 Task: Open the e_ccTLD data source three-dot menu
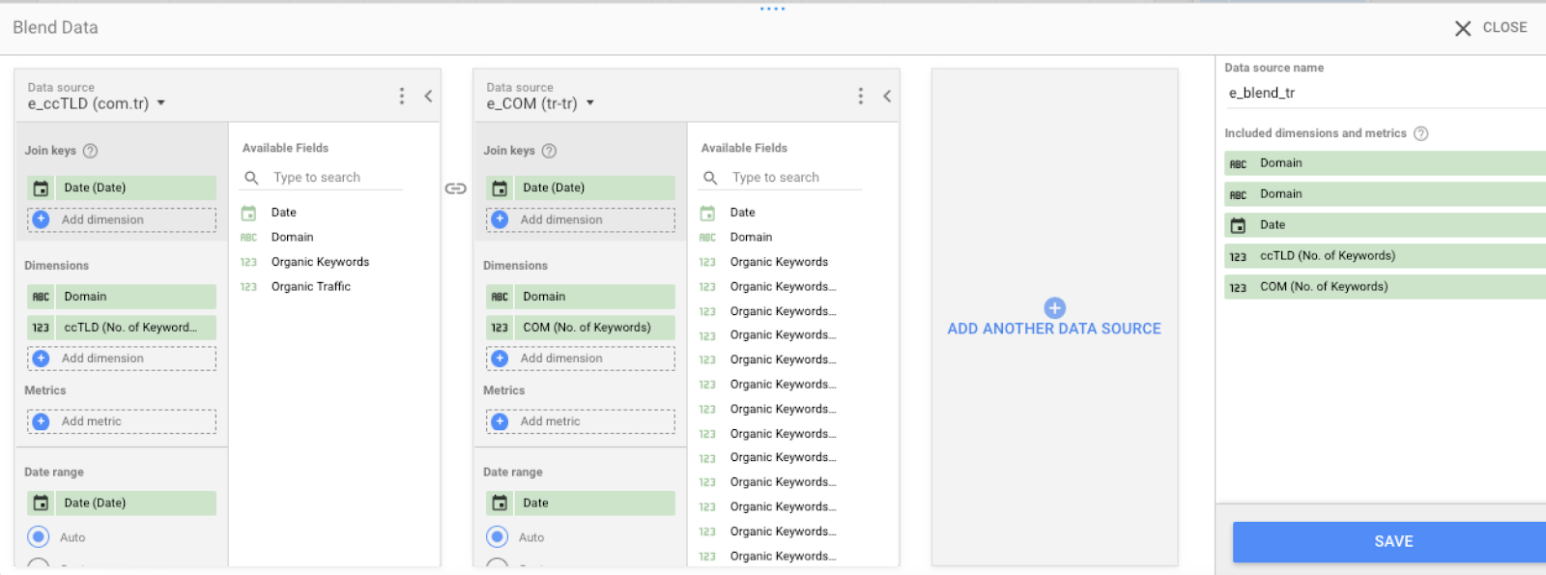(402, 96)
